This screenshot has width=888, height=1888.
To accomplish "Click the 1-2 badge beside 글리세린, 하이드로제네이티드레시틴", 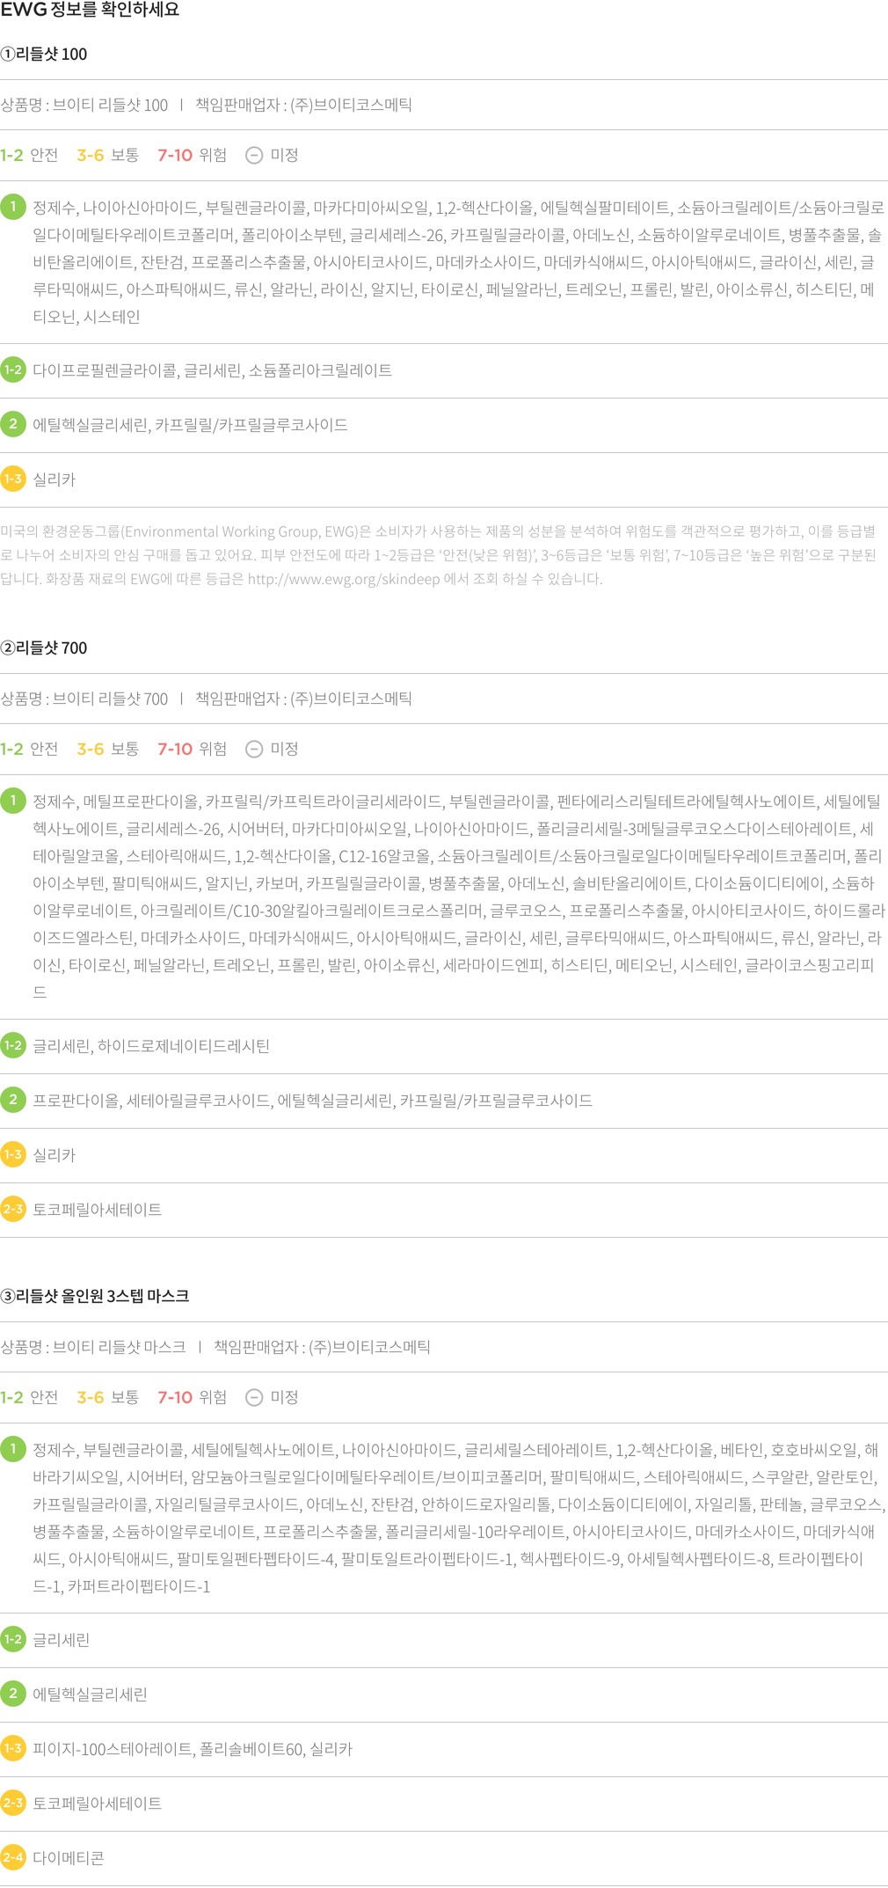I will (x=13, y=1045).
